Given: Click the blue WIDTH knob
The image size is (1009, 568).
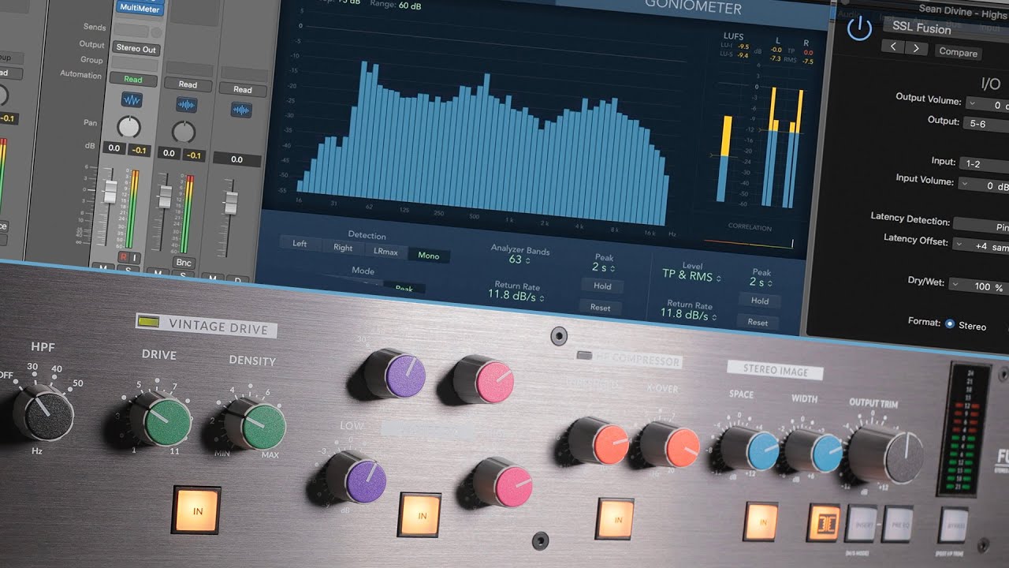Looking at the screenshot, I should (x=814, y=452).
